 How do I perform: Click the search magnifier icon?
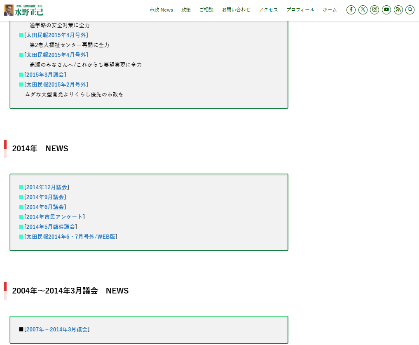click(410, 10)
